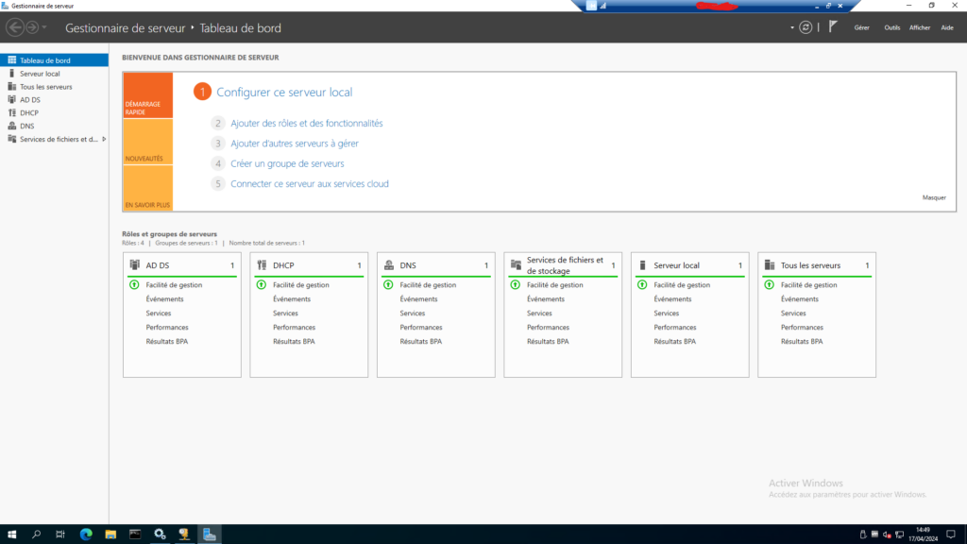
Task: Open the navigation history dropdown arrow
Action: click(43, 27)
